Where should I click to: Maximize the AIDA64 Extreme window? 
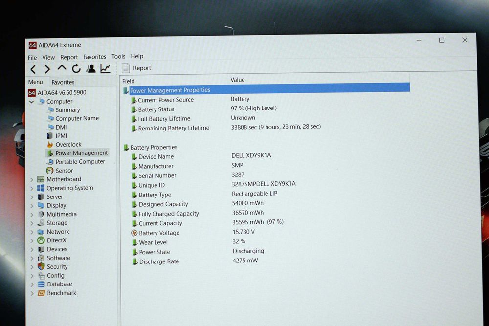pos(442,40)
